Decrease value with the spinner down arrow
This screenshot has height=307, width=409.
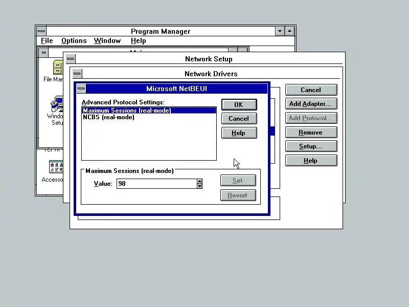(199, 186)
